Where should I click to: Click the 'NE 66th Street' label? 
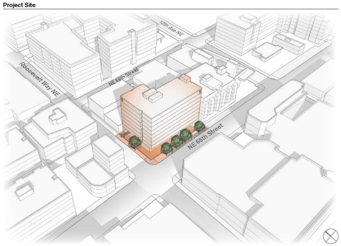pos(123,77)
